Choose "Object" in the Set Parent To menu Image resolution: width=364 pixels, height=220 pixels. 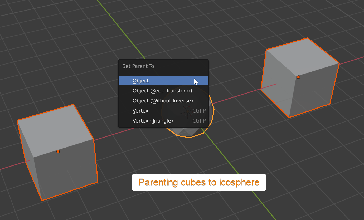141,81
